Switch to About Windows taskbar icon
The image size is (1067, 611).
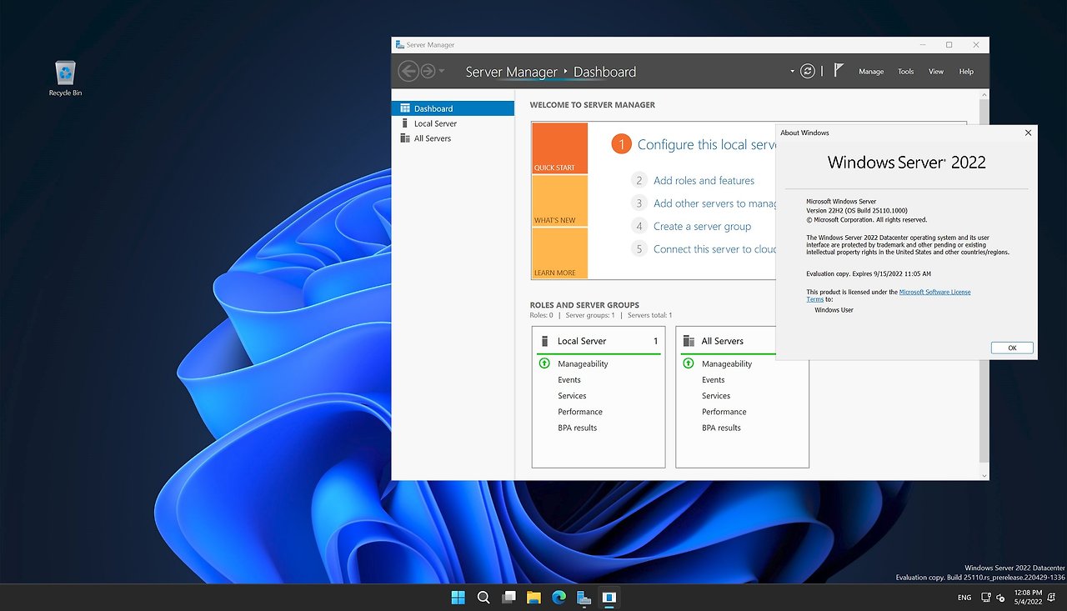tap(609, 597)
